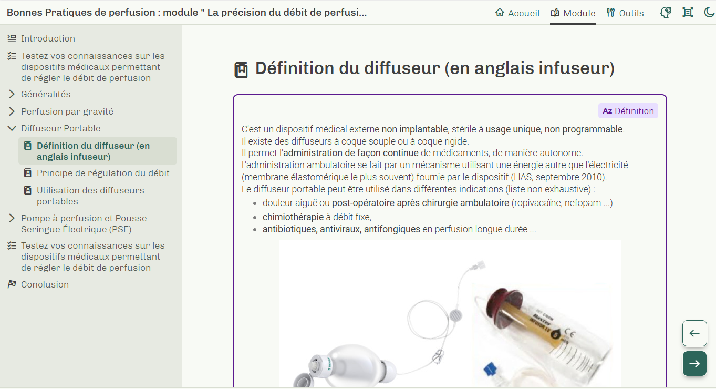The height and width of the screenshot is (389, 716).
Task: Open the Outils menu
Action: tap(625, 13)
